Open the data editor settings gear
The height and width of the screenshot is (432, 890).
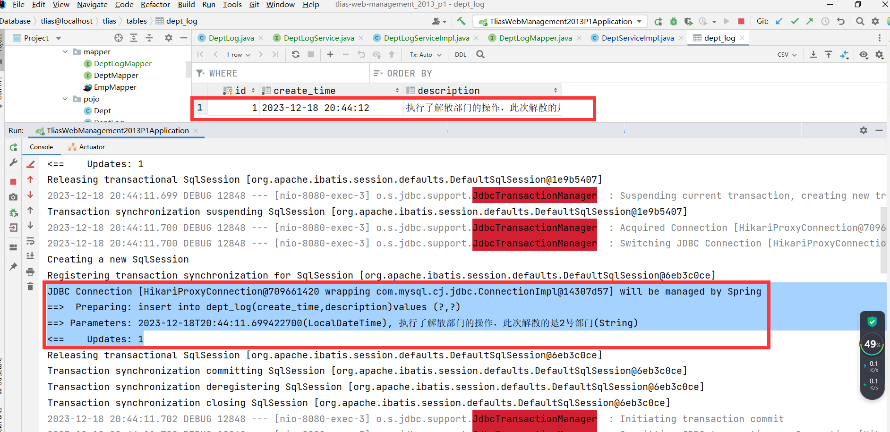pos(879,54)
